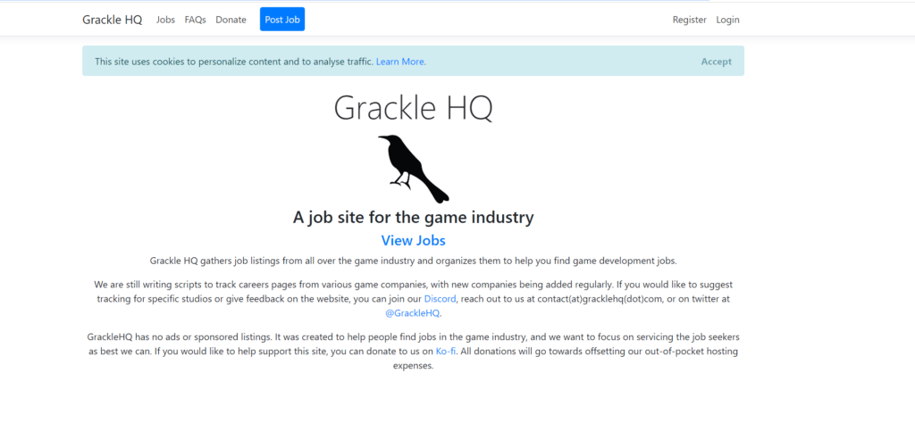Click the black grackle bird image

[x=414, y=169]
